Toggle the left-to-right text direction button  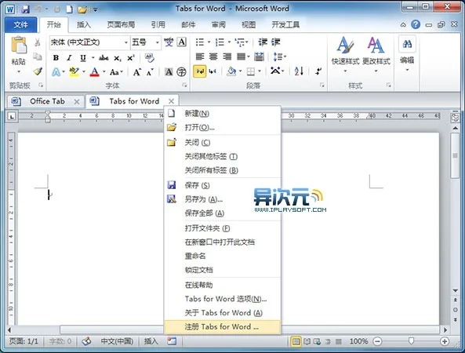click(x=200, y=71)
